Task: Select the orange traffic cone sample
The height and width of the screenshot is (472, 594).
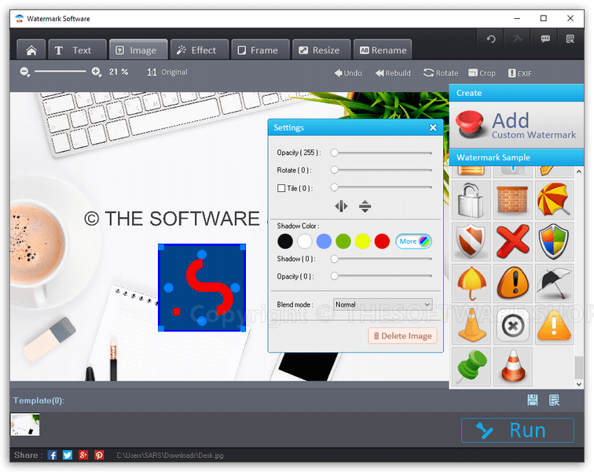Action: click(x=471, y=325)
